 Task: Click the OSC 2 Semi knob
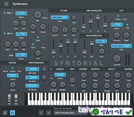[8, 44]
